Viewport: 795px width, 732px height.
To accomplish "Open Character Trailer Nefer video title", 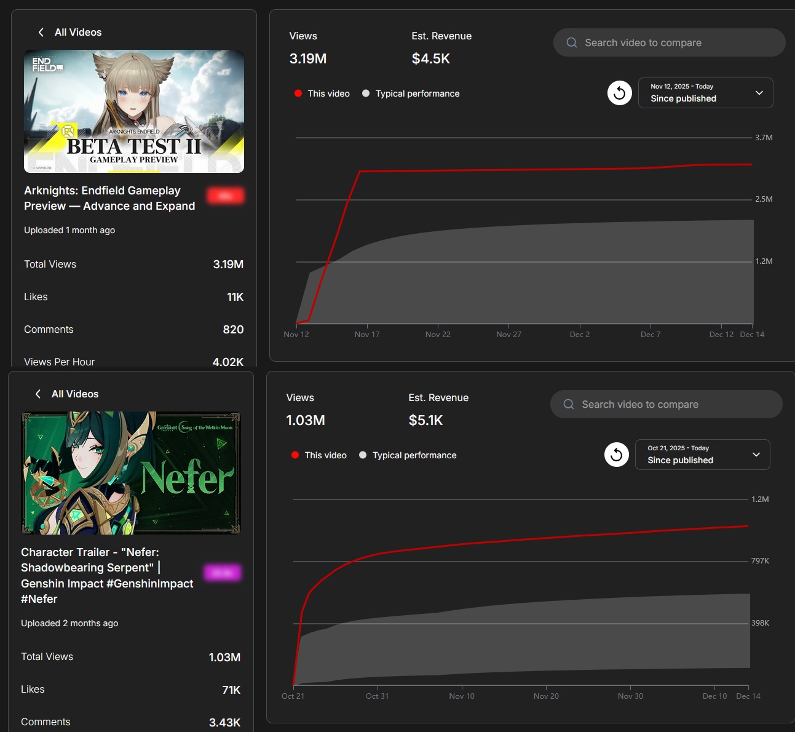I will 107,575.
